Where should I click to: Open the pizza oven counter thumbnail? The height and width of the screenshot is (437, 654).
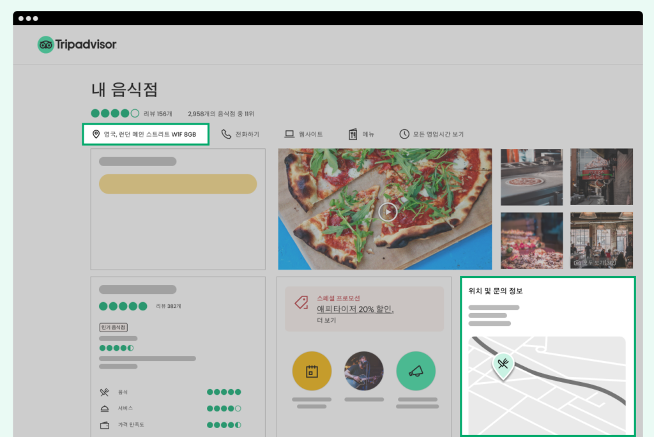pos(531,177)
